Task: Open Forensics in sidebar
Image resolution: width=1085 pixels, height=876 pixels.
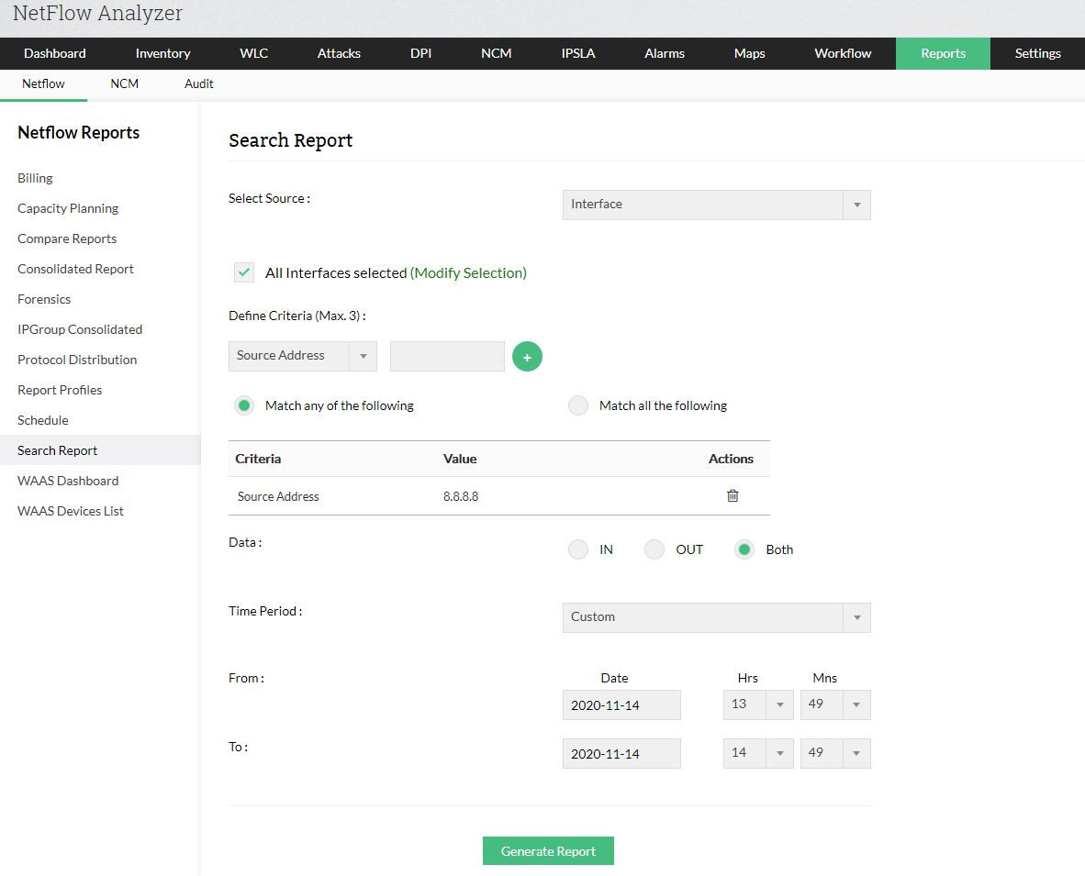Action: coord(44,299)
